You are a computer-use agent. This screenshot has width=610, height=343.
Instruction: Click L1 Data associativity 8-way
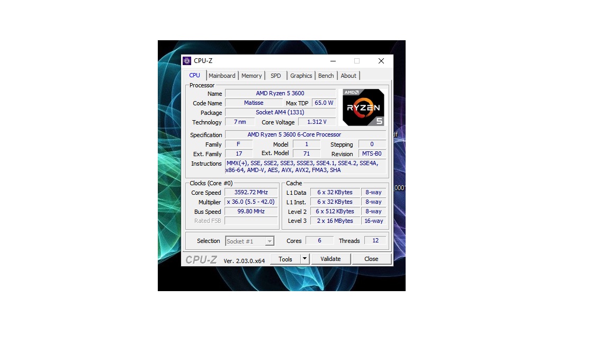[373, 193]
